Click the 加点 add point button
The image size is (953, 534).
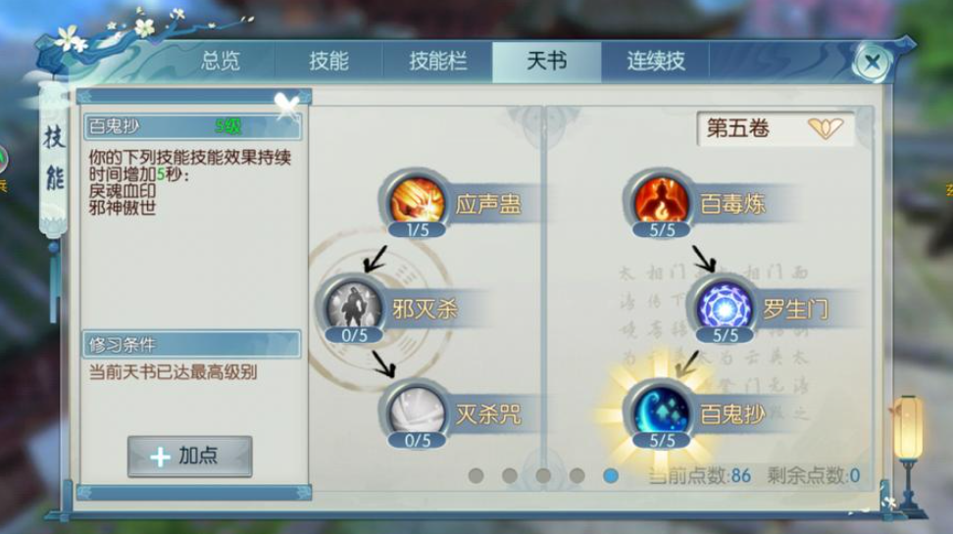(189, 457)
